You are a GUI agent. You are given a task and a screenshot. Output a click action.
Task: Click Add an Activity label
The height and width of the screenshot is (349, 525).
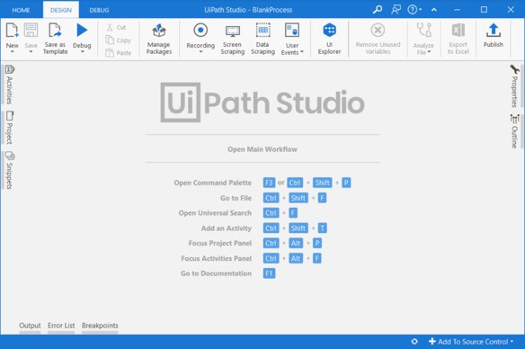tap(227, 228)
